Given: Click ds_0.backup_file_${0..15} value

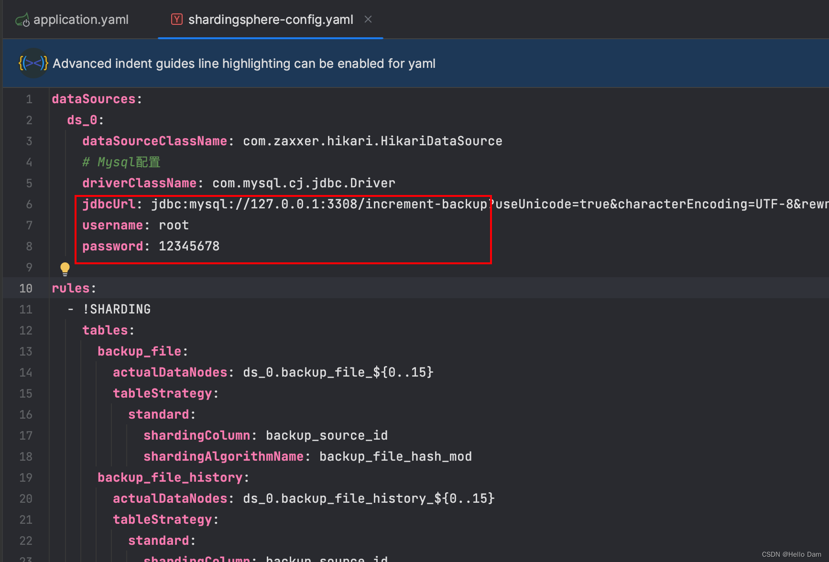Looking at the screenshot, I should (338, 372).
